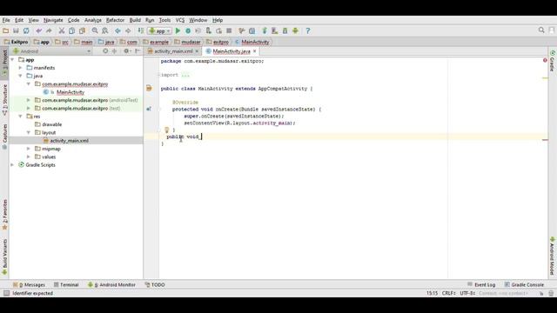
Task: Click the Attach debugger to process icon
Action: point(209,31)
